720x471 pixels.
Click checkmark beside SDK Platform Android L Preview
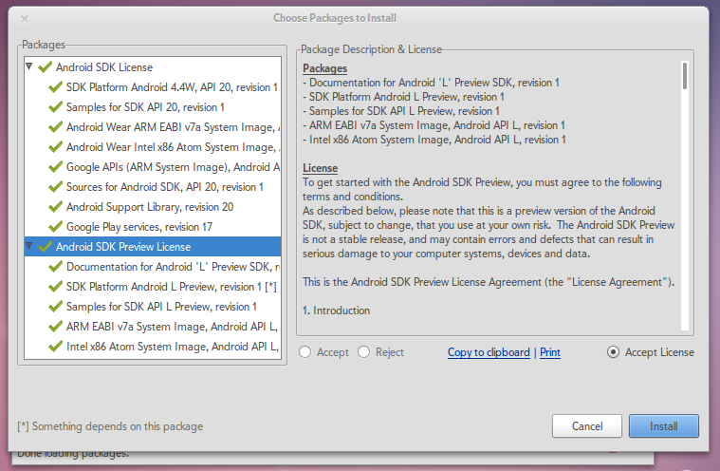point(55,287)
